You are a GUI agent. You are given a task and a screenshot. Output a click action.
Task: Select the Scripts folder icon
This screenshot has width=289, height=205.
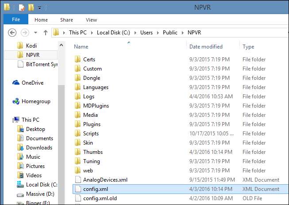point(77,134)
